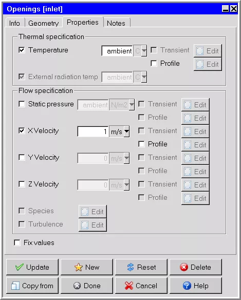Click the Temperature ambient value field
The image size is (241, 300).
pos(117,51)
